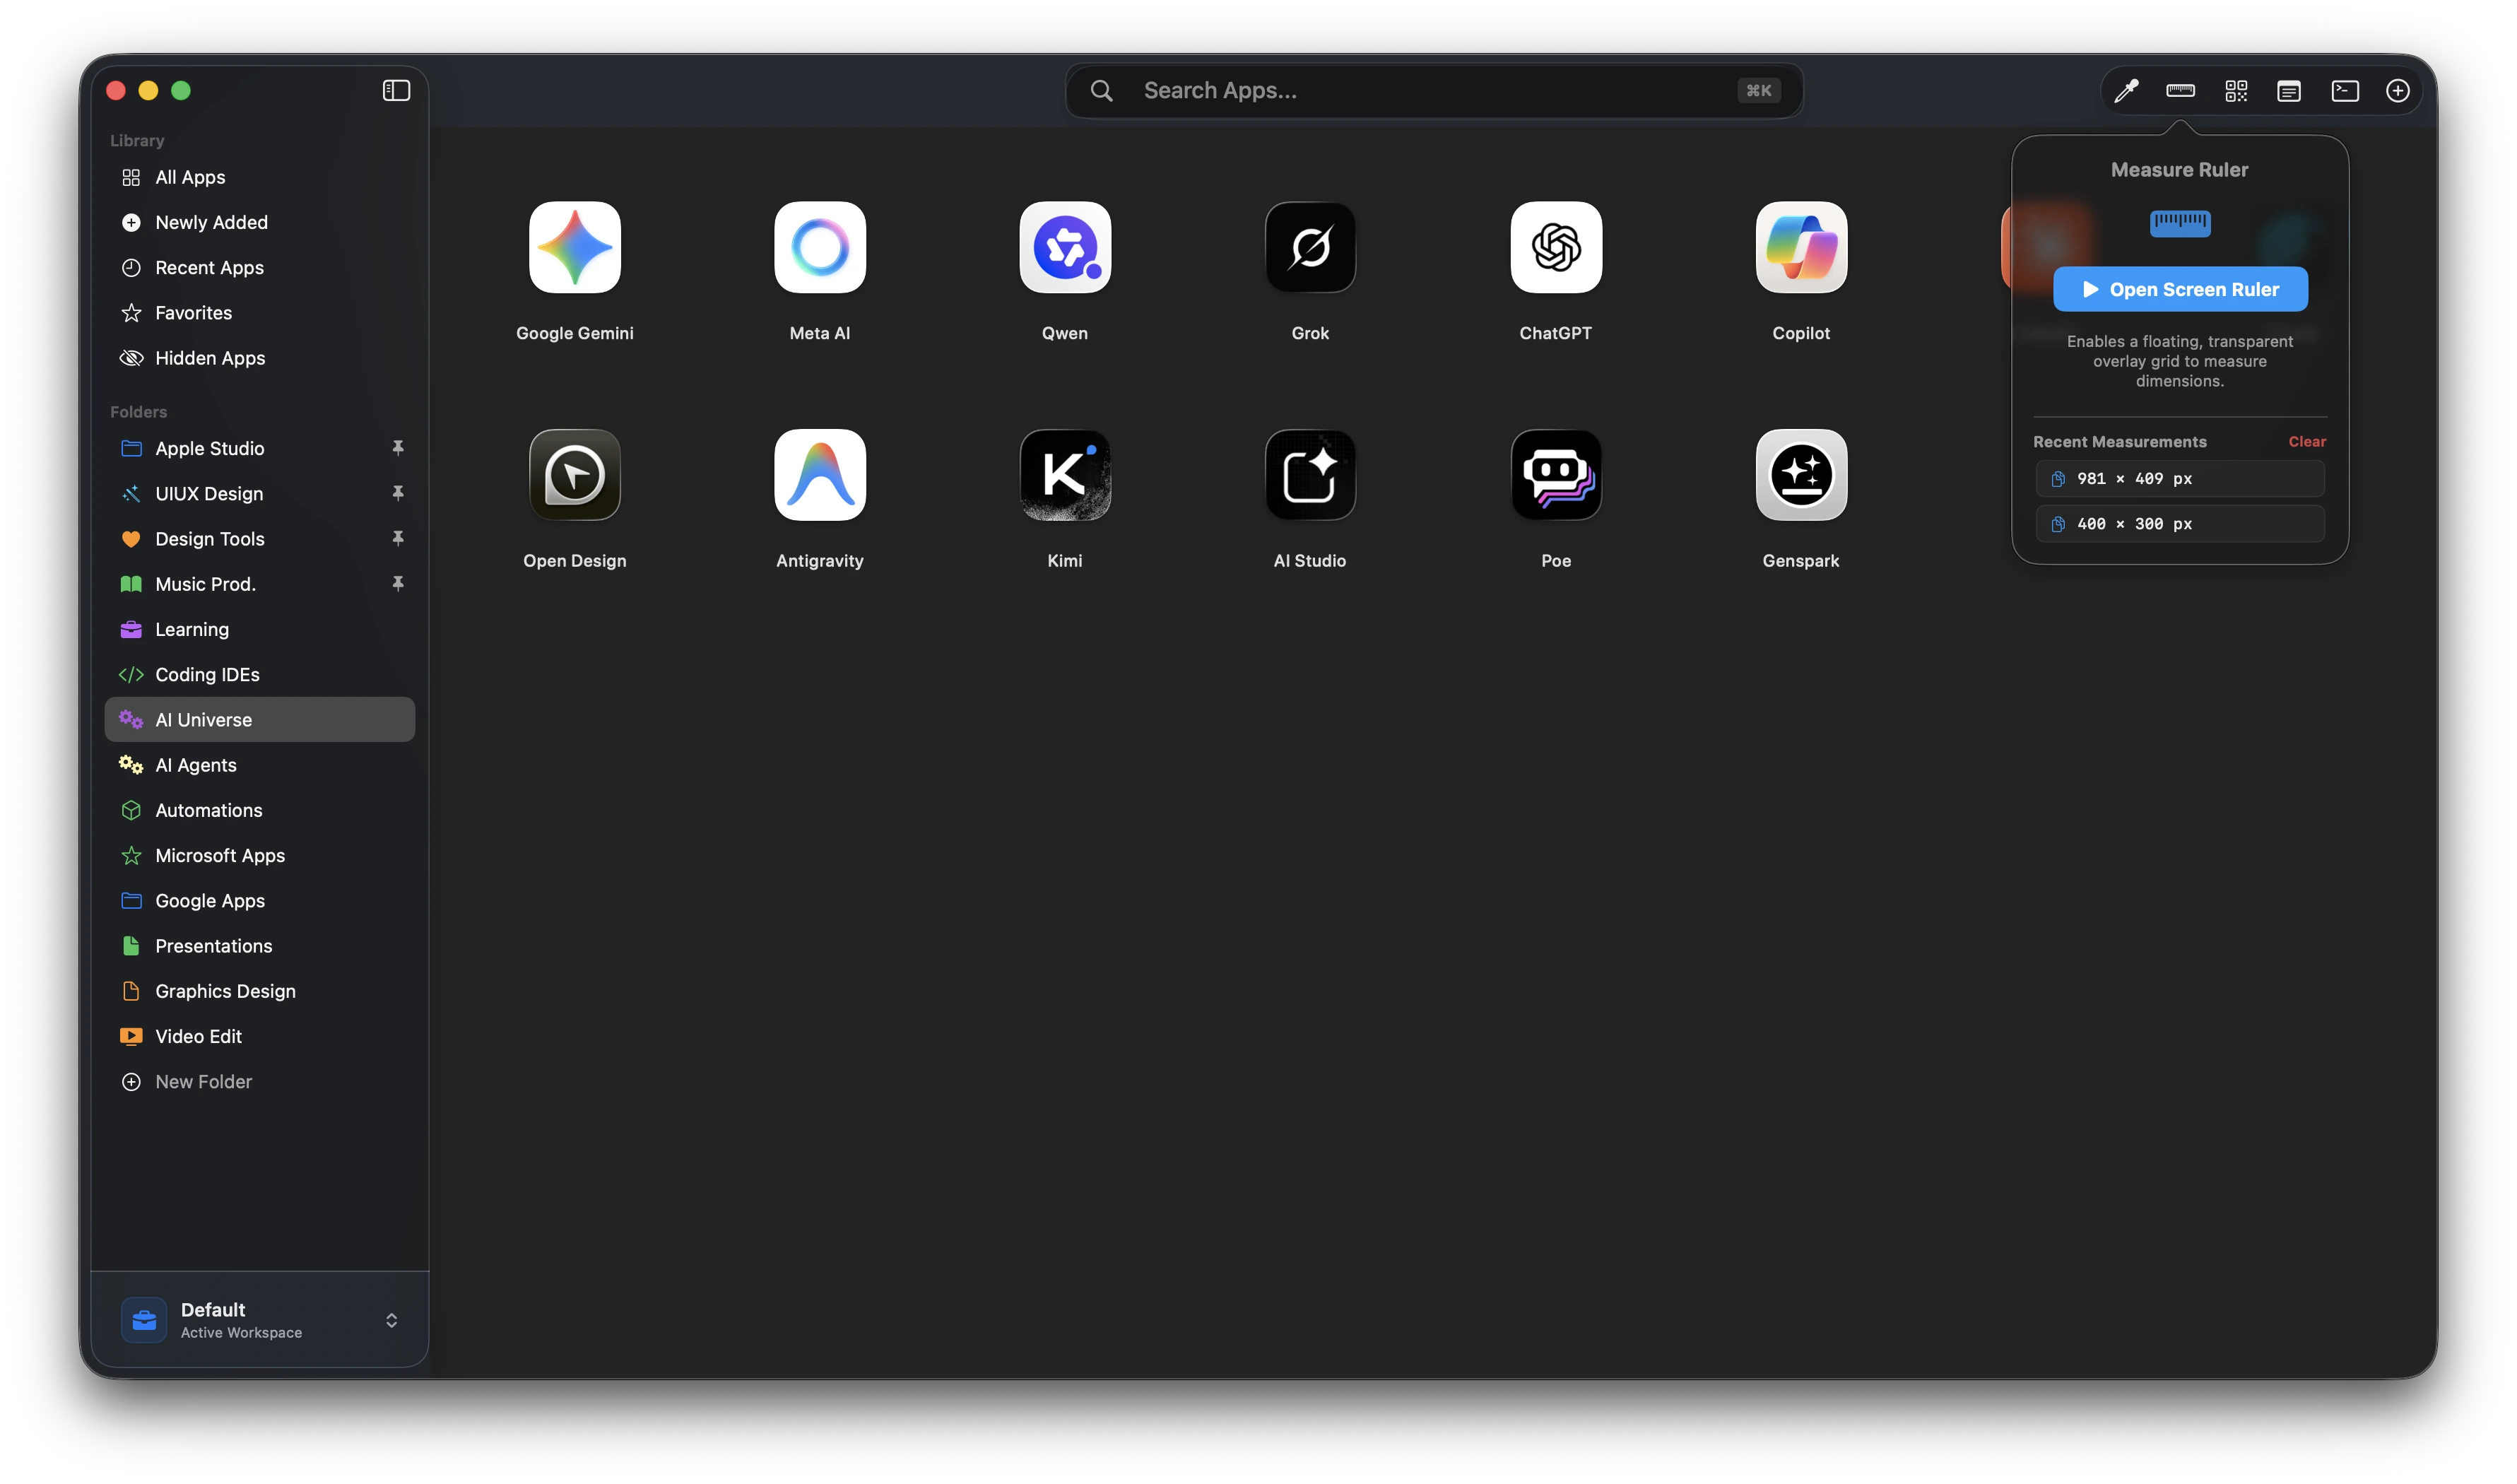Image resolution: width=2517 pixels, height=1484 pixels.
Task: Create a New Folder
Action: [x=260, y=1081]
